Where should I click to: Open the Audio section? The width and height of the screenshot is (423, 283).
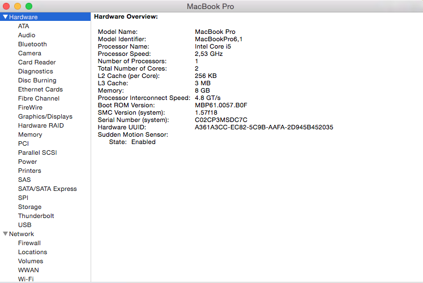pos(27,35)
